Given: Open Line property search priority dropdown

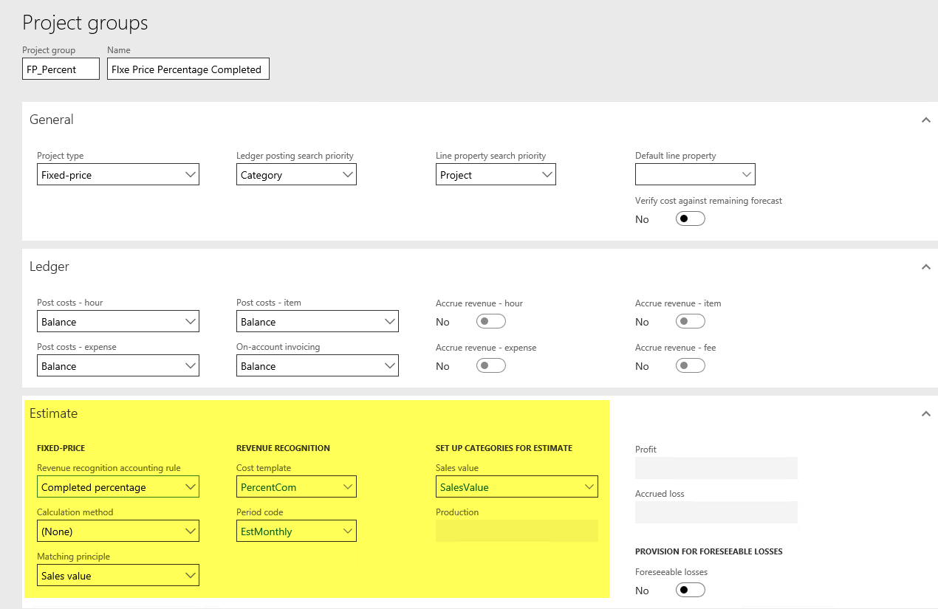Looking at the screenshot, I should (496, 175).
